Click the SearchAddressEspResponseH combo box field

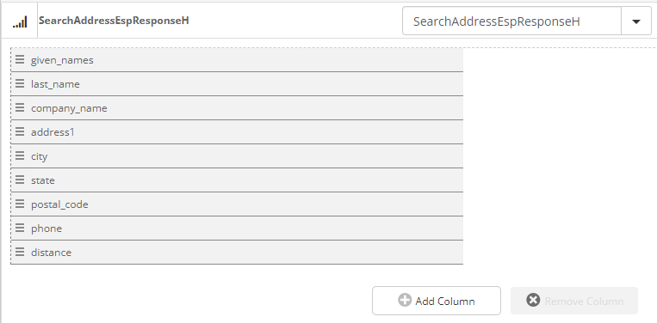coord(511,21)
